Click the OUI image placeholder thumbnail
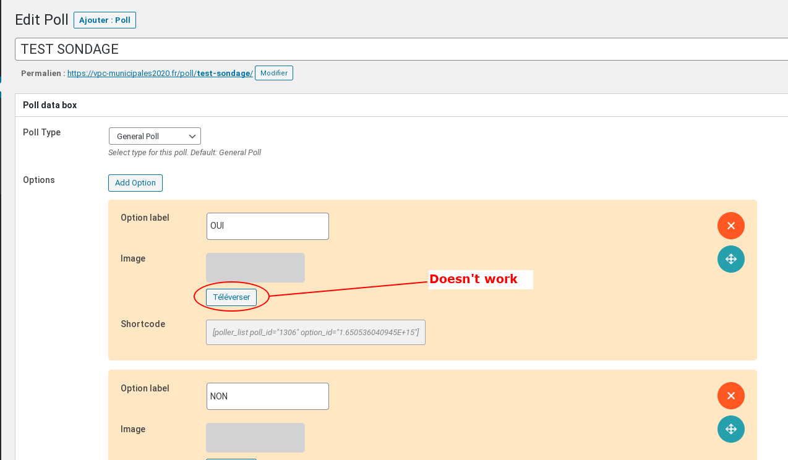Image resolution: width=788 pixels, height=460 pixels. click(255, 268)
